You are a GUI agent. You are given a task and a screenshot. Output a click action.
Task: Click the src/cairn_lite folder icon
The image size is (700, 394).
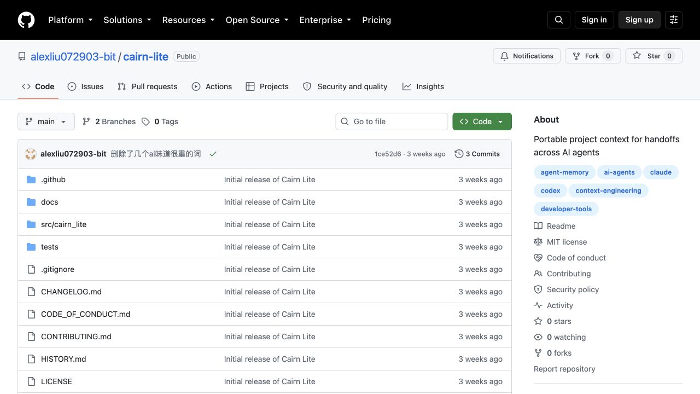[31, 224]
